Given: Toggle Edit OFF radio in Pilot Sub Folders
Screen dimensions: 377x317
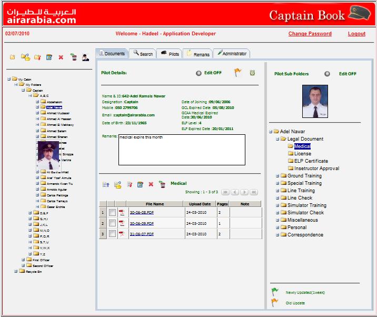Looking at the screenshot, I should [x=327, y=74].
